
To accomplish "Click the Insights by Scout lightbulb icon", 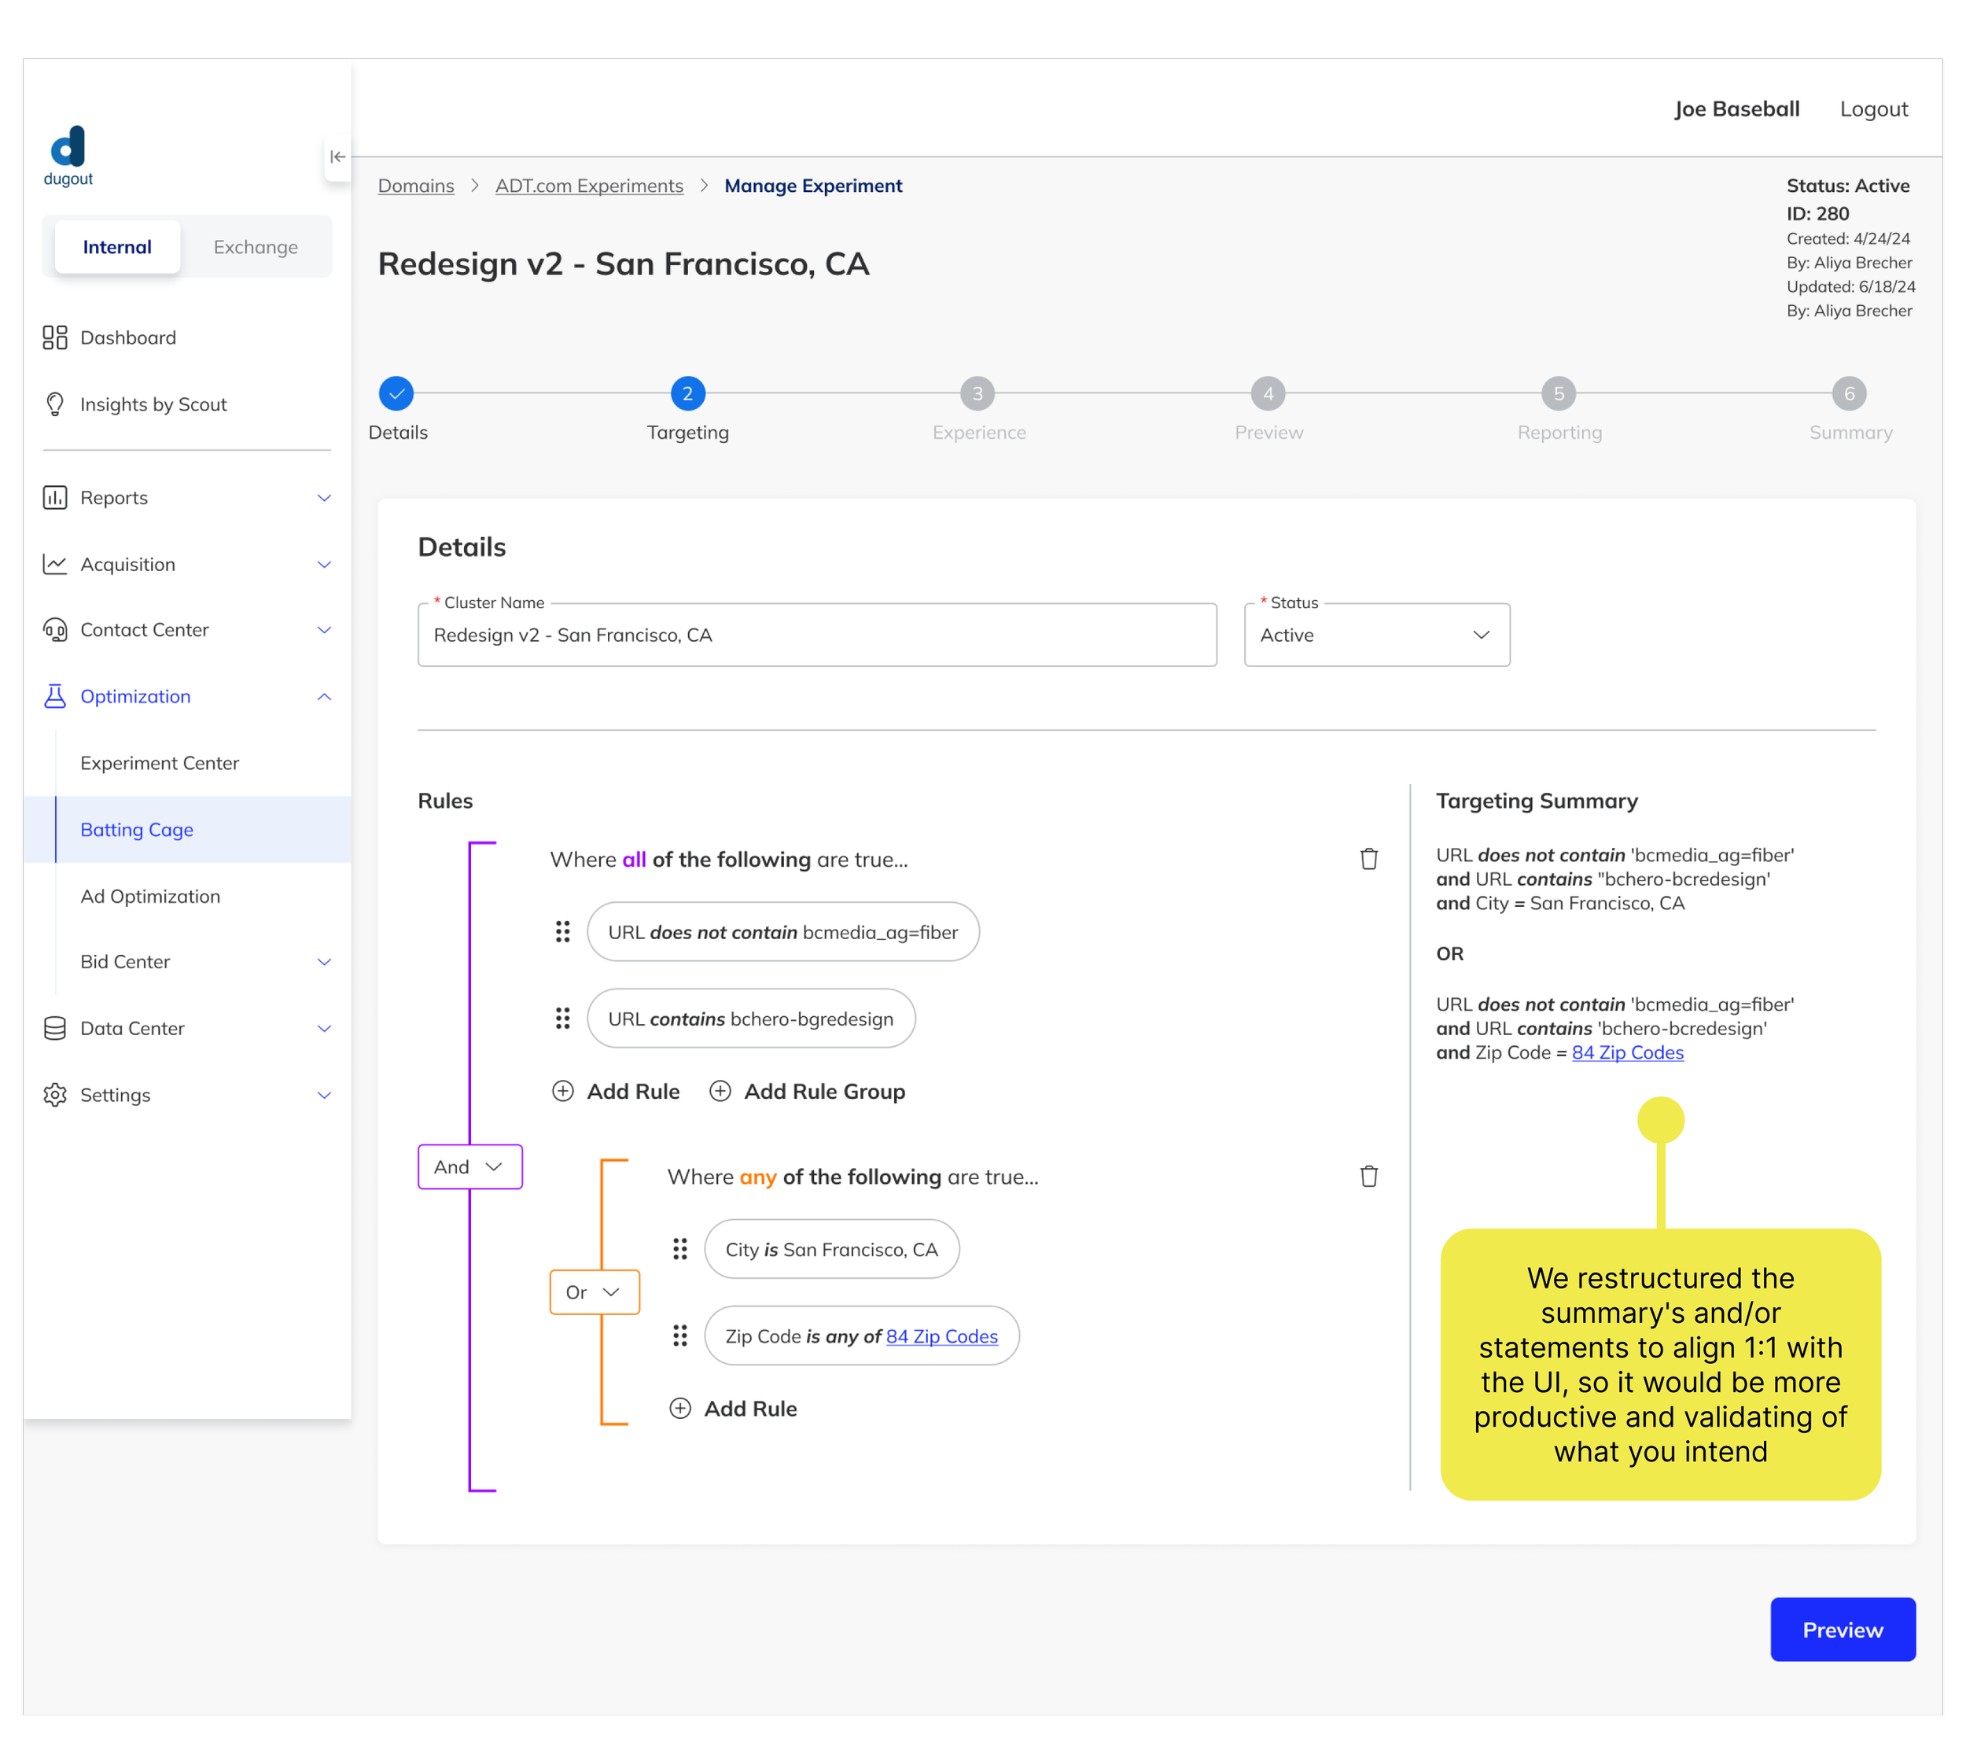I will point(55,404).
